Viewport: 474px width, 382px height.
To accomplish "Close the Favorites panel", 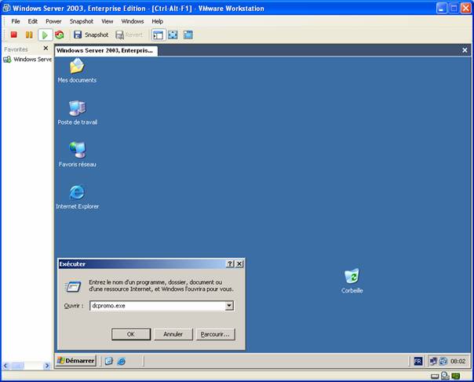I will click(x=46, y=48).
